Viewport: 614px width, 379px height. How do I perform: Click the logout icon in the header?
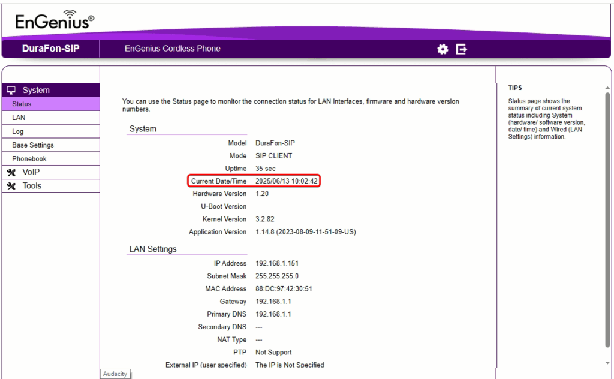coord(461,49)
